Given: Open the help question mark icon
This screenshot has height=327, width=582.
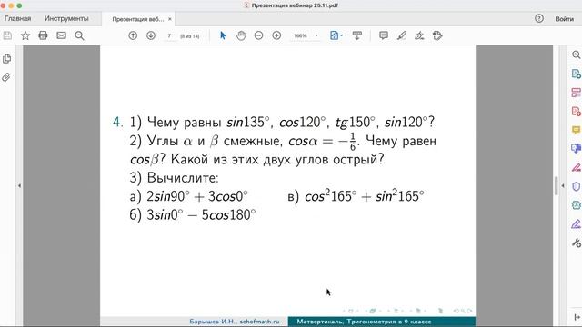Looking at the screenshot, I should (539, 18).
